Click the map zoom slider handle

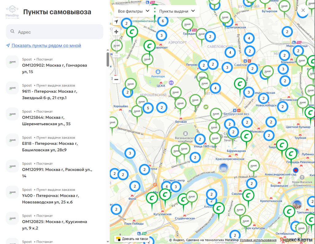click(x=116, y=56)
